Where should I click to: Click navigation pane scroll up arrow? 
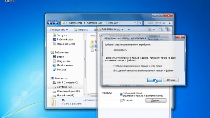coord(85,35)
